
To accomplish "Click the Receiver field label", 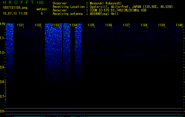I will [60, 10].
